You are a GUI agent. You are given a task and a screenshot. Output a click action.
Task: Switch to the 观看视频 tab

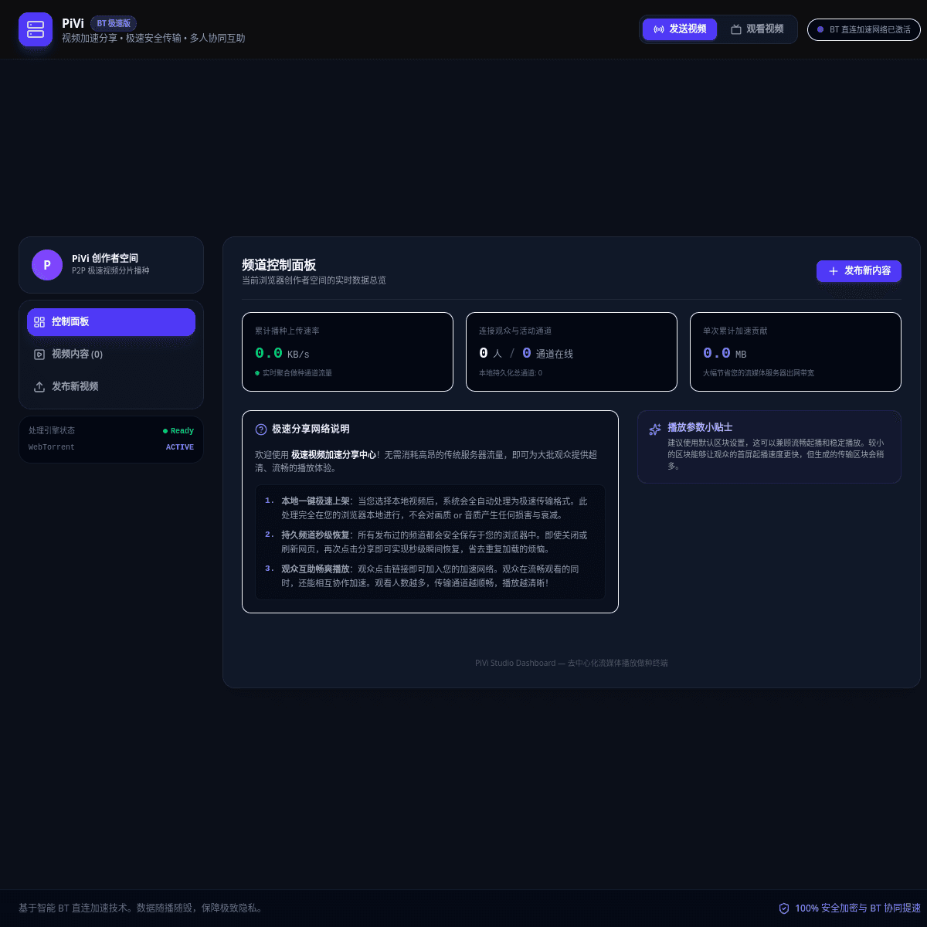(x=757, y=29)
